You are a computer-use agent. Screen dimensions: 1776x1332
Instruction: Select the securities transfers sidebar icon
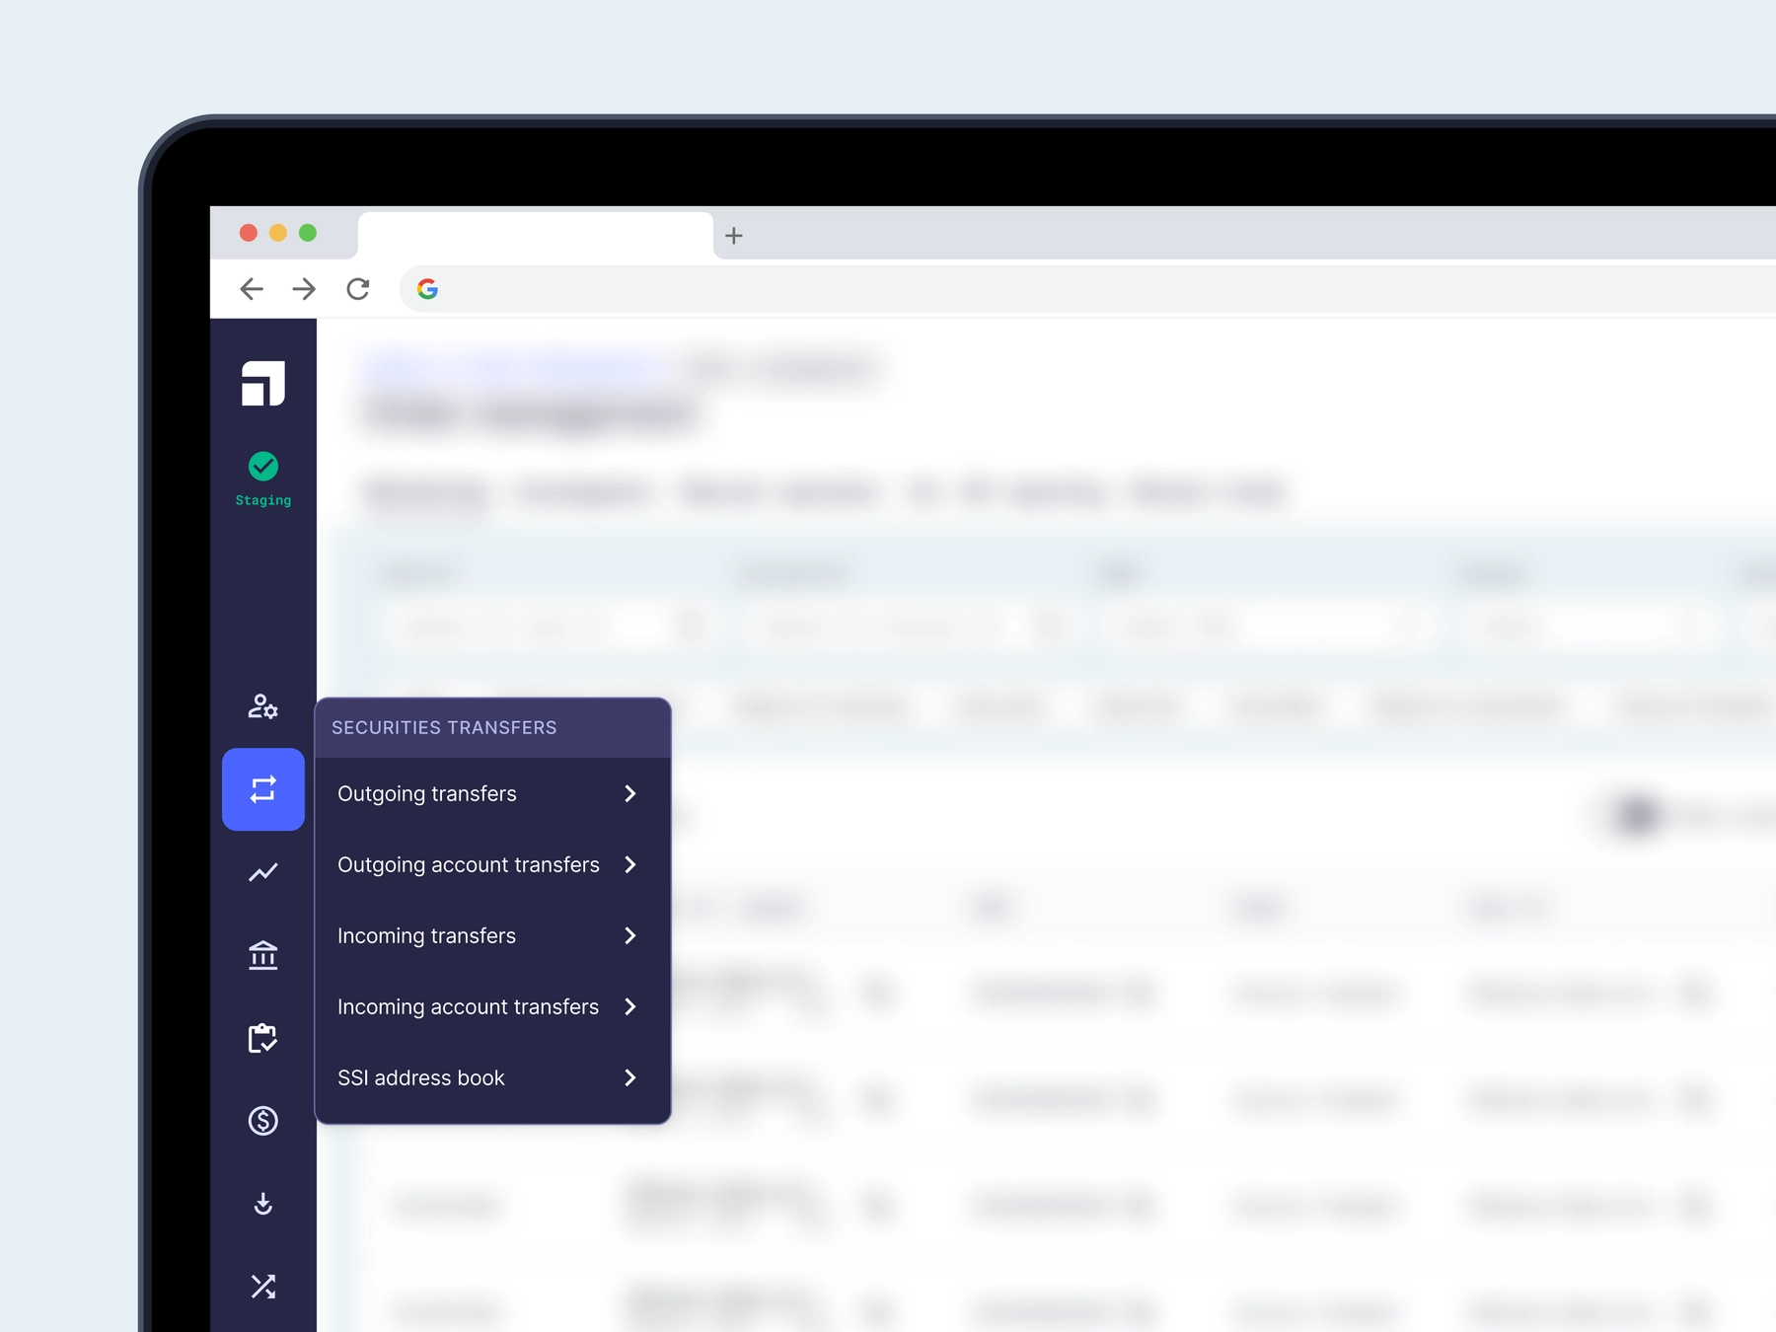pos(263,789)
